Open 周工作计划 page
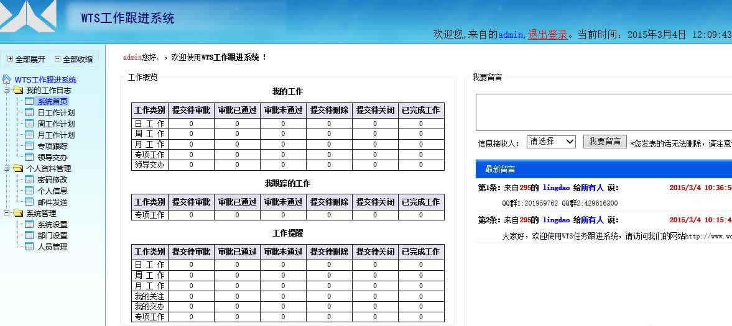This screenshot has width=732, height=326. (x=56, y=124)
